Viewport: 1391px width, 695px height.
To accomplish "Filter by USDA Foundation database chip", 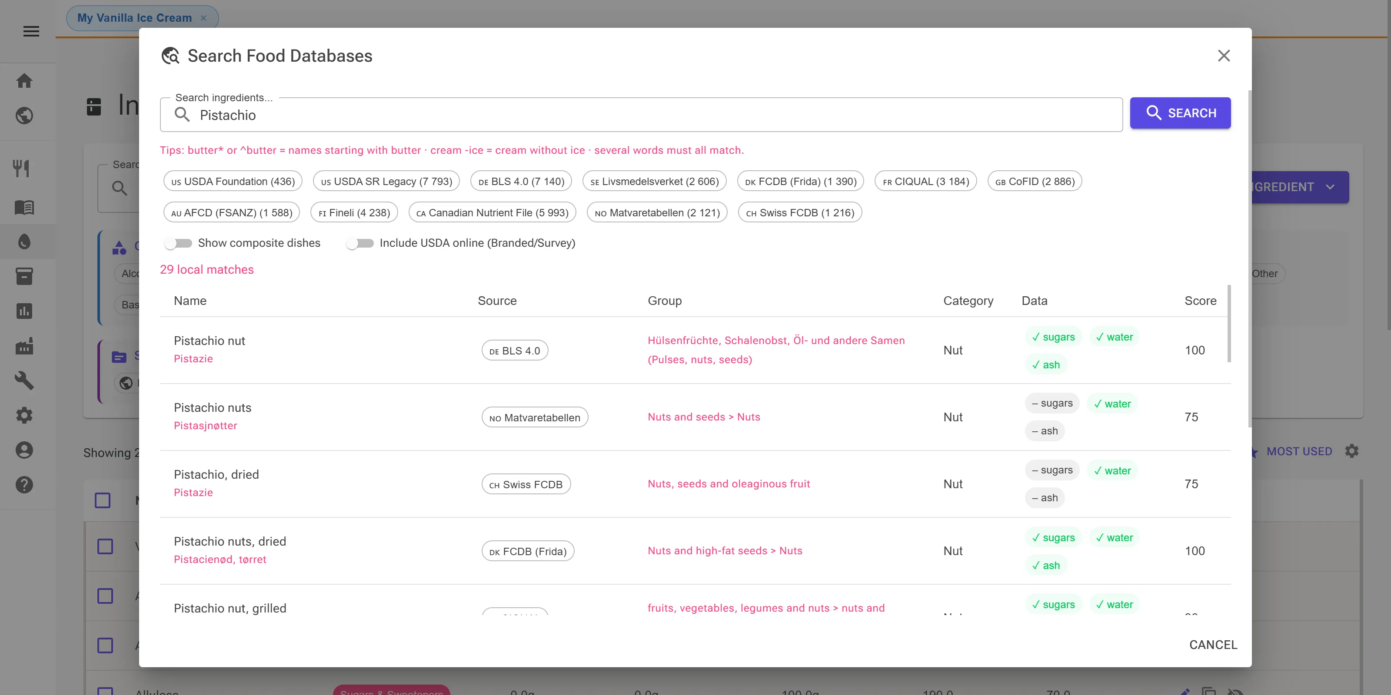I will point(233,181).
